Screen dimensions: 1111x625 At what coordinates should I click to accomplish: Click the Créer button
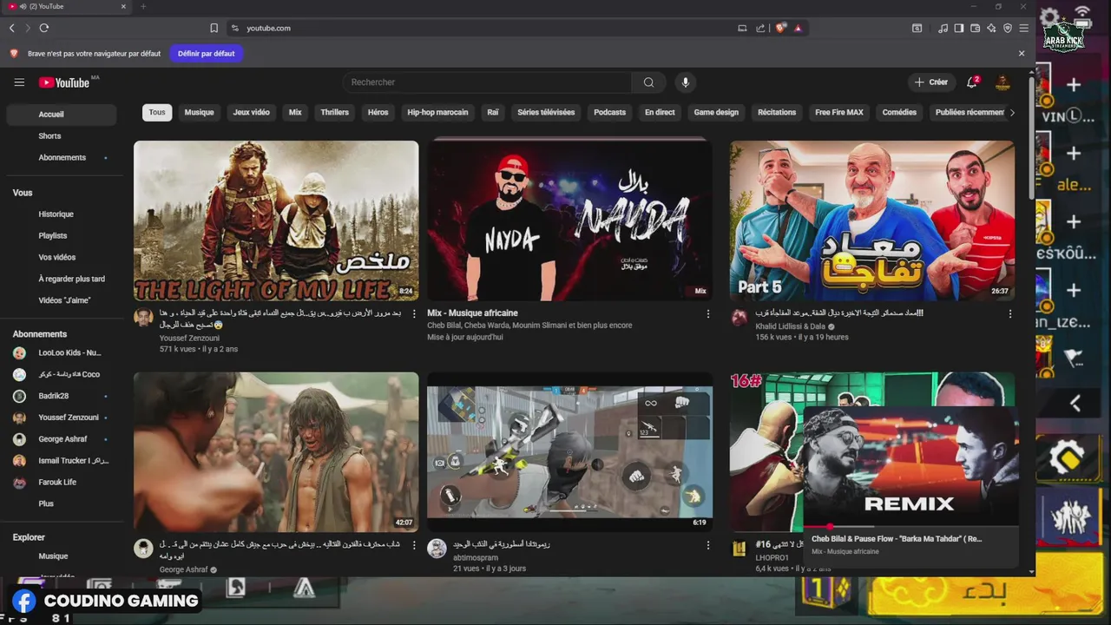[930, 82]
